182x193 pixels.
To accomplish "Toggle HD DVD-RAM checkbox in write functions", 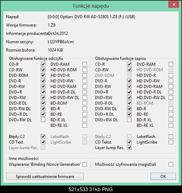I will [171, 87].
